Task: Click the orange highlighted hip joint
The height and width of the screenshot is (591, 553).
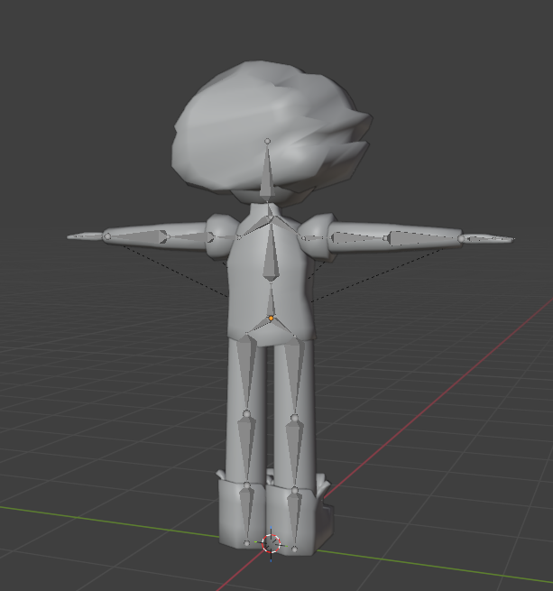Action: pyautogui.click(x=271, y=319)
